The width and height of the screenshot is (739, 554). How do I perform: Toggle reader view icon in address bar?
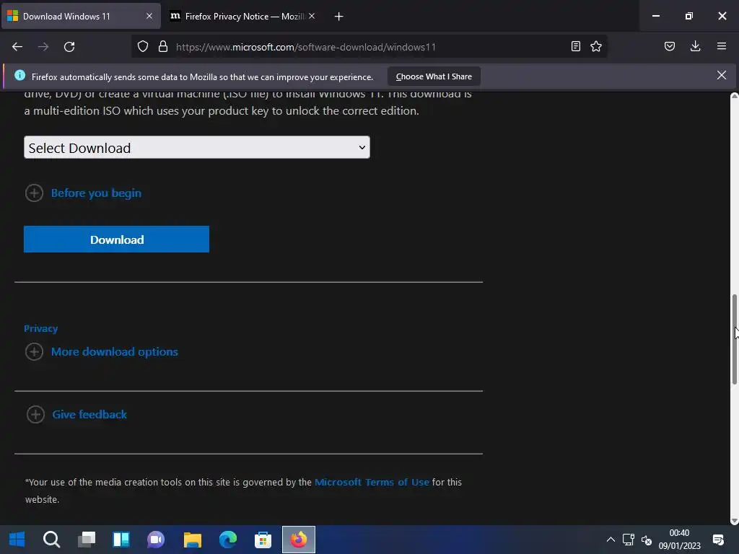pos(575,46)
